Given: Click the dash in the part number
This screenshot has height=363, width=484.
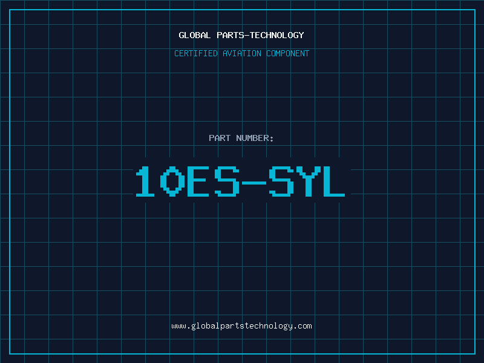Looking at the screenshot, I should [255, 181].
